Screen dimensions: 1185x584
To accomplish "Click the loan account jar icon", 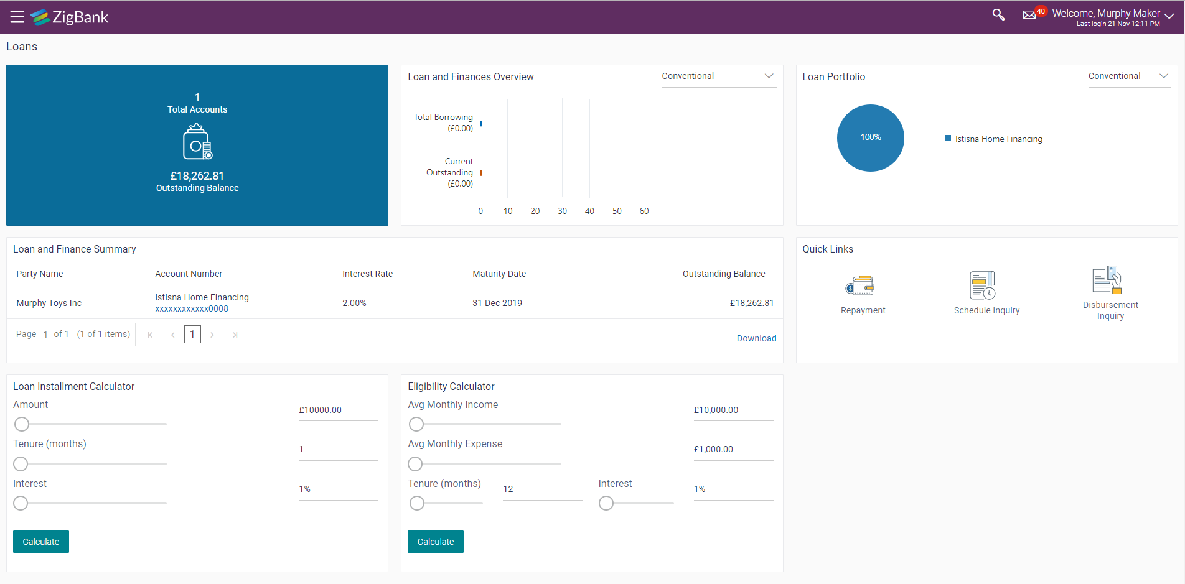I will (197, 142).
